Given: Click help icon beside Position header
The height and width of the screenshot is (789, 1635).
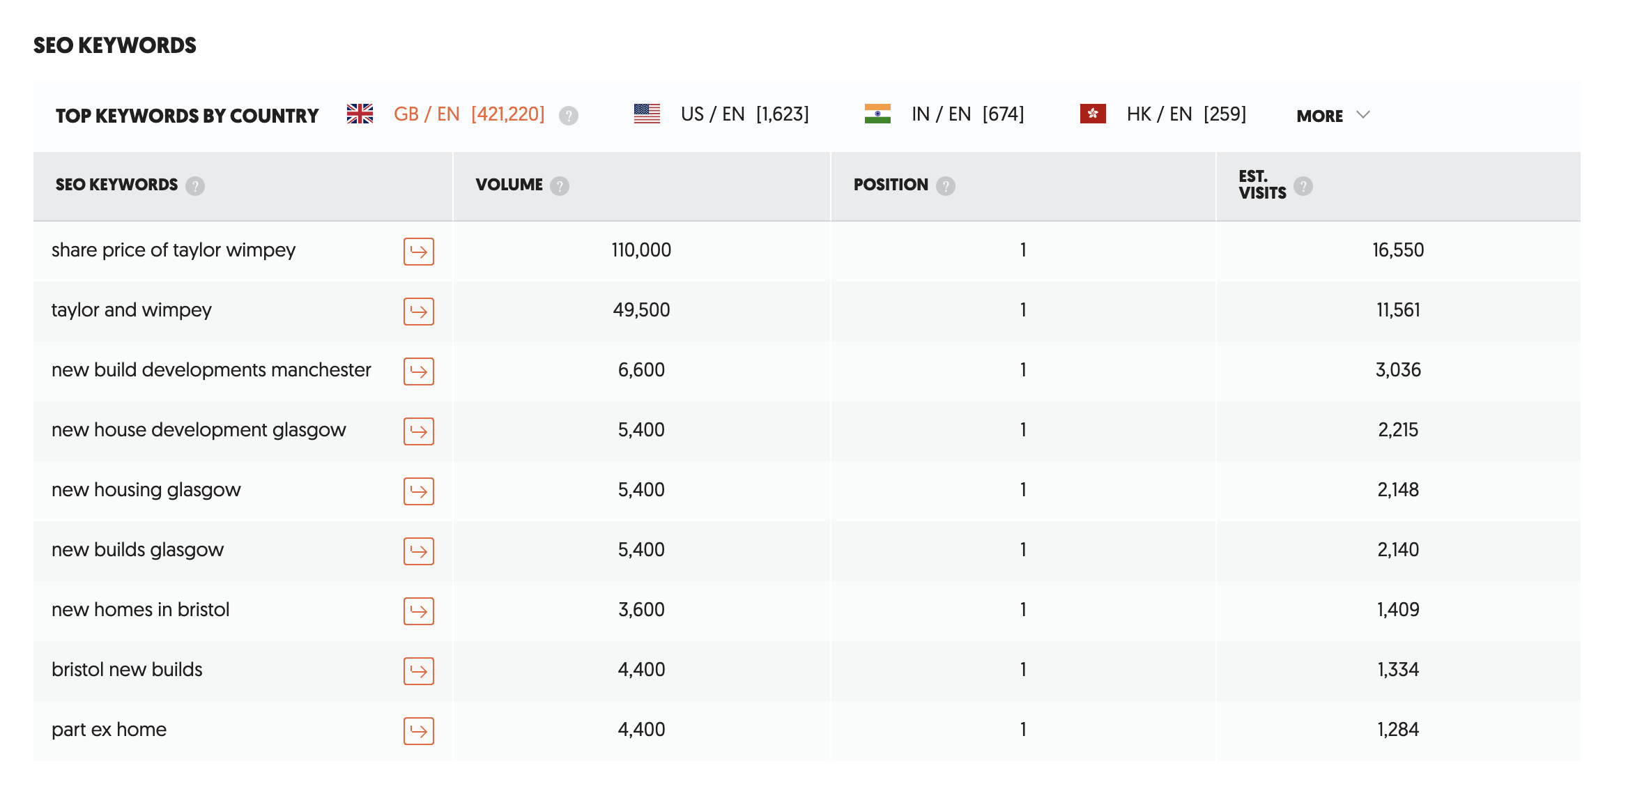Looking at the screenshot, I should click(x=946, y=186).
